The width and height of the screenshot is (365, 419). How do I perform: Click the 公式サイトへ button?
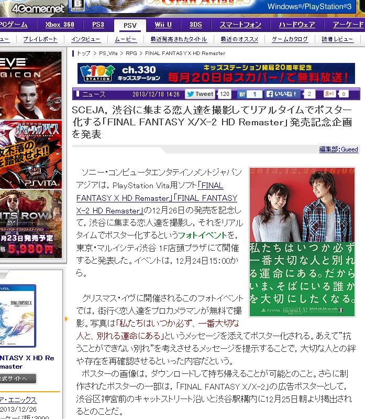[x=18, y=379]
